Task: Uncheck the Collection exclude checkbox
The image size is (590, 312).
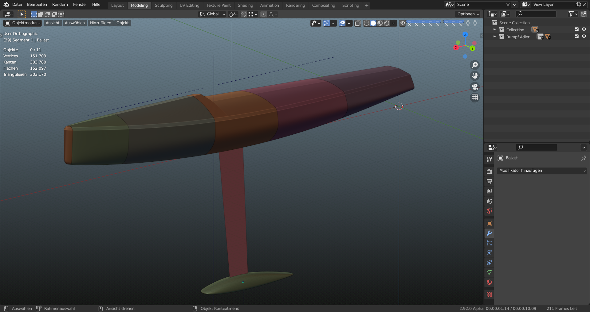Action: pyautogui.click(x=577, y=29)
